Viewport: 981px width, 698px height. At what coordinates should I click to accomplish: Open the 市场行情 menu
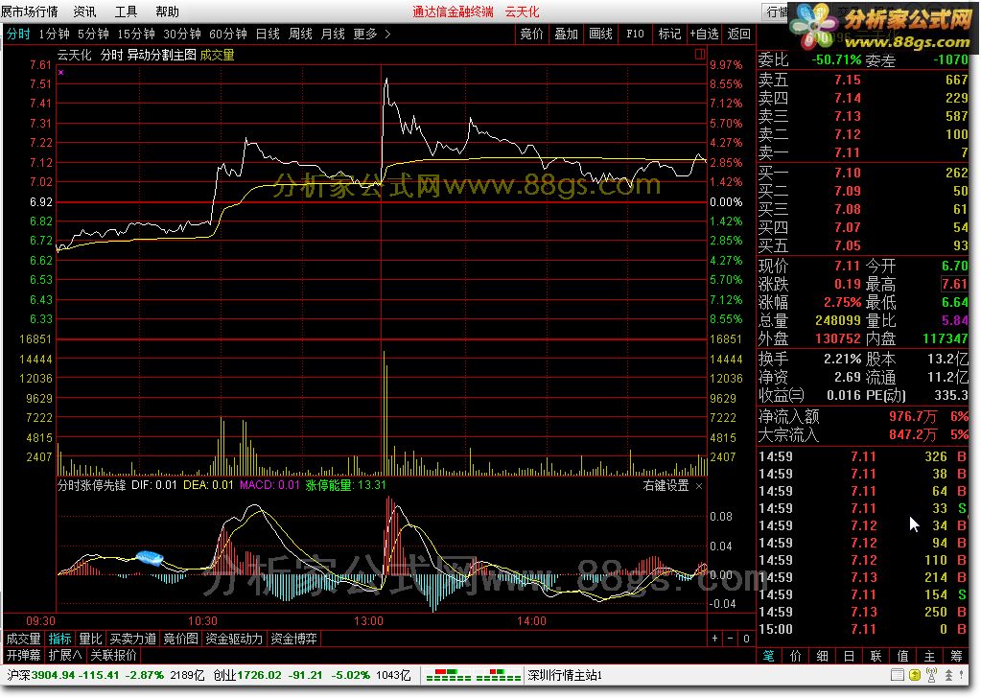[30, 12]
